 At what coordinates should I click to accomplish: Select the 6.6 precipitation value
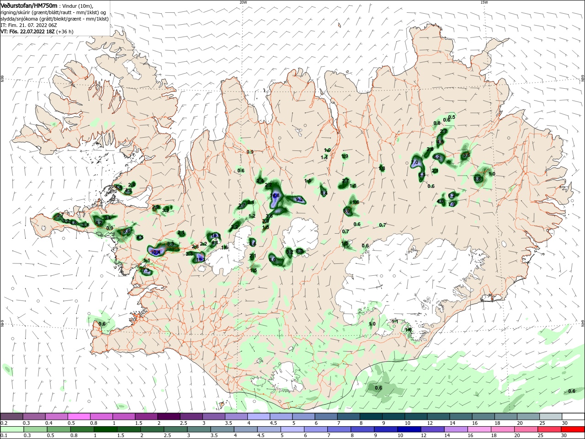tap(253, 243)
